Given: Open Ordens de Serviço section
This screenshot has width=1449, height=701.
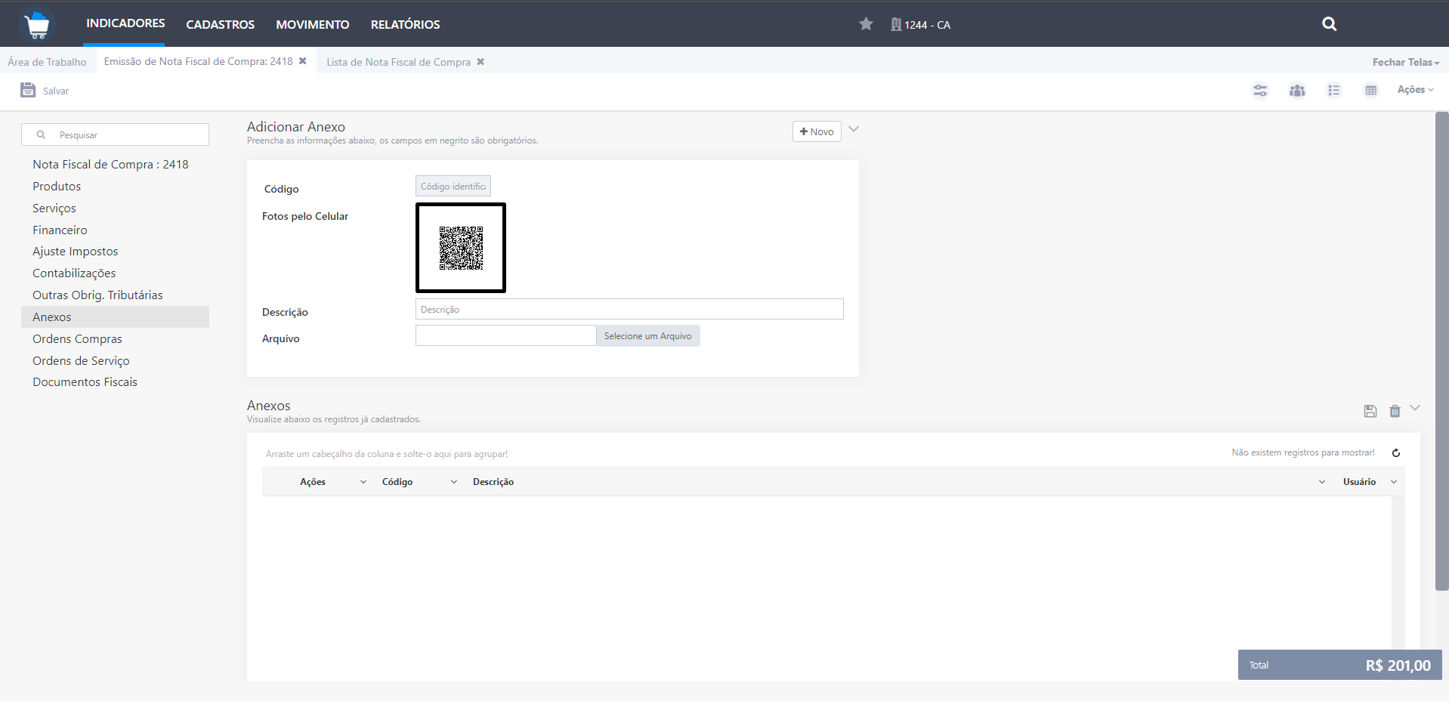Looking at the screenshot, I should click(x=81, y=360).
